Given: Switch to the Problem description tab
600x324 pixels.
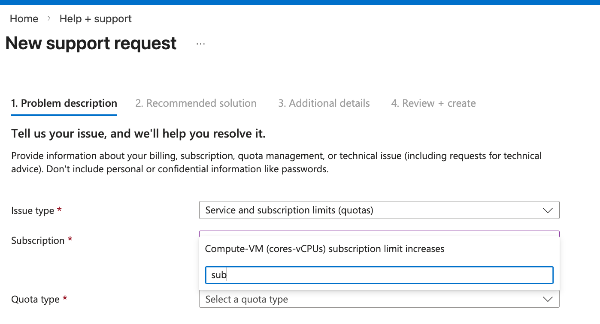Looking at the screenshot, I should [x=64, y=103].
